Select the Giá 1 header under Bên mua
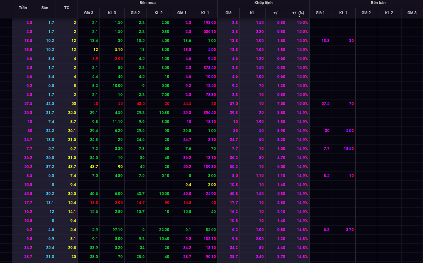Image resolution: width=423 pixels, height=263 pixels. point(182,13)
